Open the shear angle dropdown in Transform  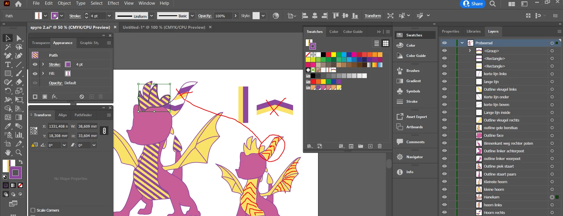[x=94, y=145]
